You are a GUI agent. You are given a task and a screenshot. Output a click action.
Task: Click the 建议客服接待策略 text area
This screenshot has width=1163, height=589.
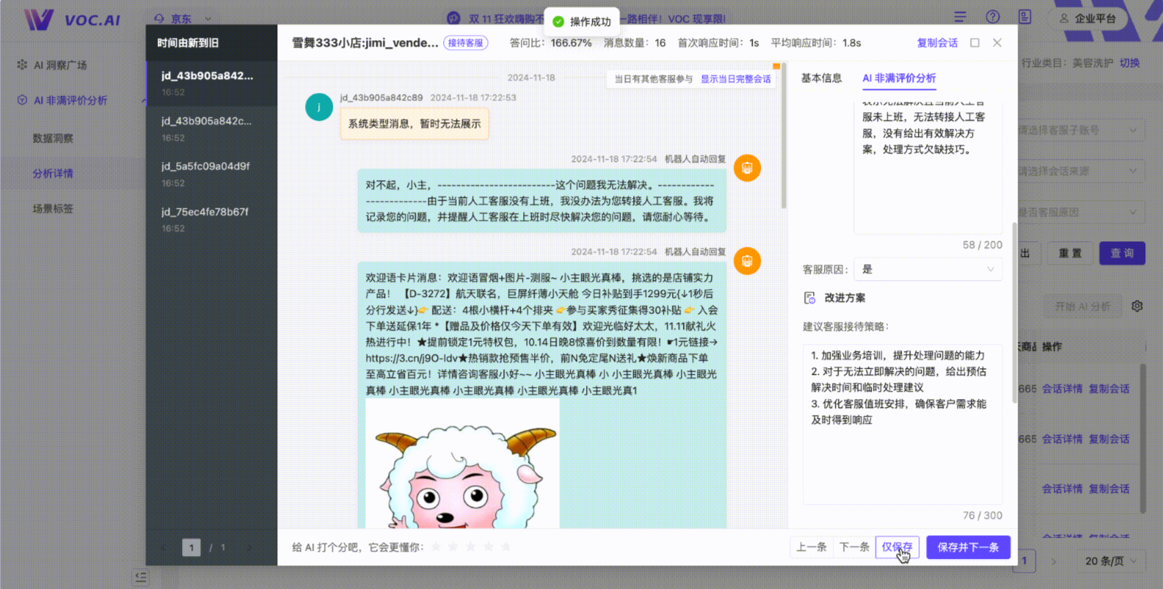(903, 424)
